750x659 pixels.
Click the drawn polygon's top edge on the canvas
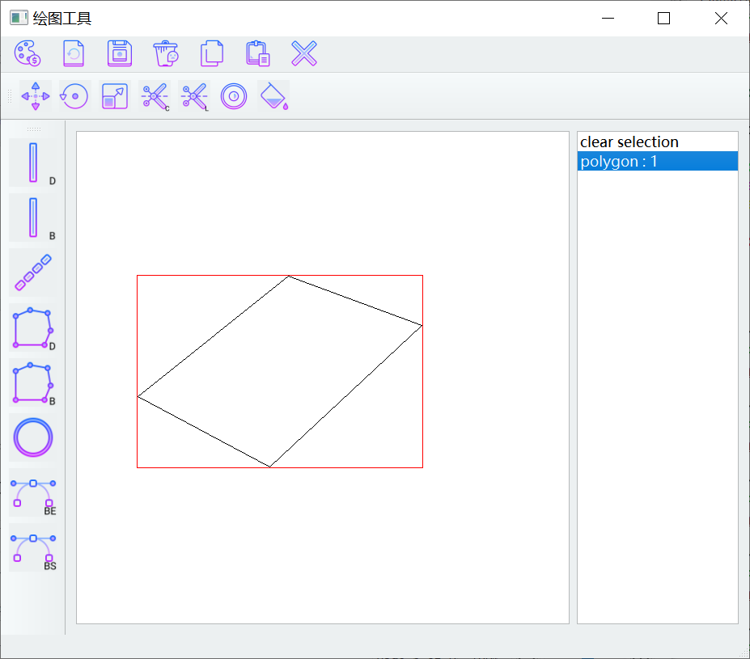tap(355, 301)
